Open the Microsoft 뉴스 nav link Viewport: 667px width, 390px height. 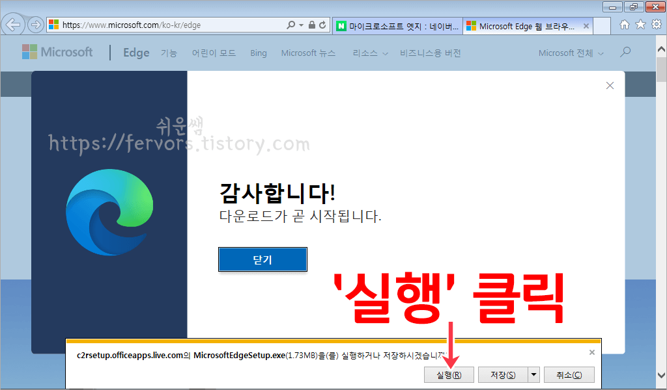click(308, 53)
